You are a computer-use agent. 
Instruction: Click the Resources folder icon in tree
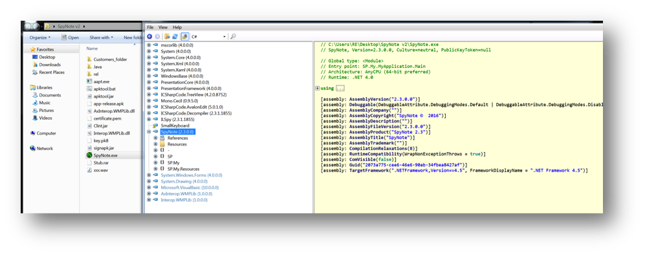162,144
